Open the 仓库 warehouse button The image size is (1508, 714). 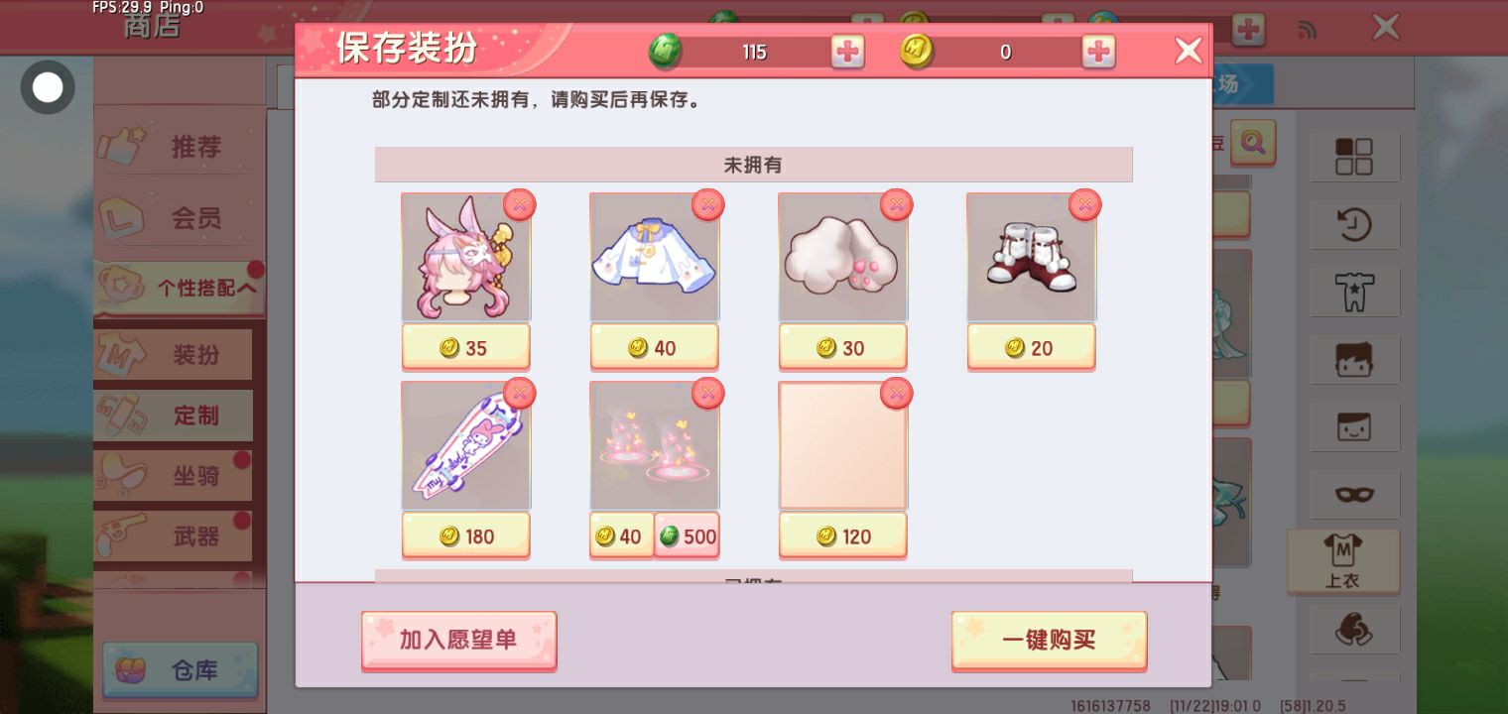[180, 671]
